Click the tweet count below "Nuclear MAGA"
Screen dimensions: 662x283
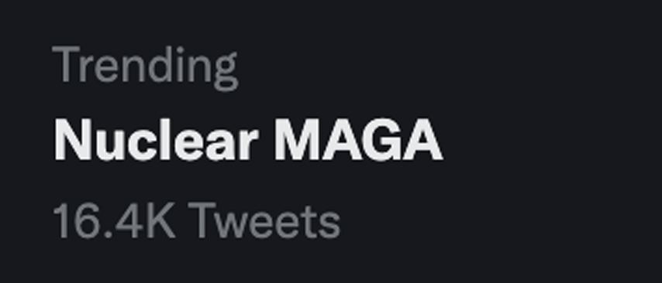[196, 220]
